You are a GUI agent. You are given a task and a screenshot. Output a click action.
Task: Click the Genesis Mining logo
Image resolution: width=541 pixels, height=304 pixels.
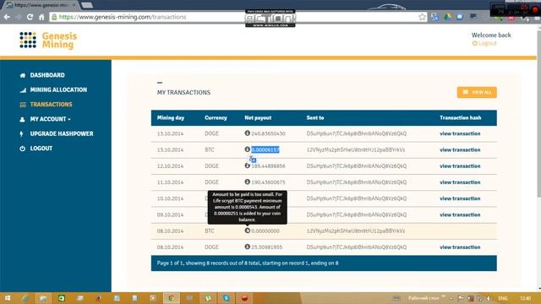click(48, 41)
